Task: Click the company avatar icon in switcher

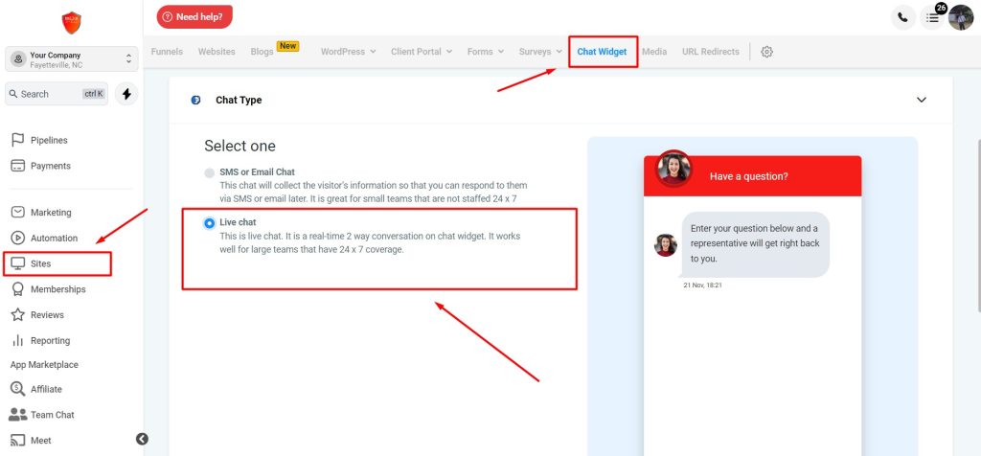Action: (x=18, y=59)
